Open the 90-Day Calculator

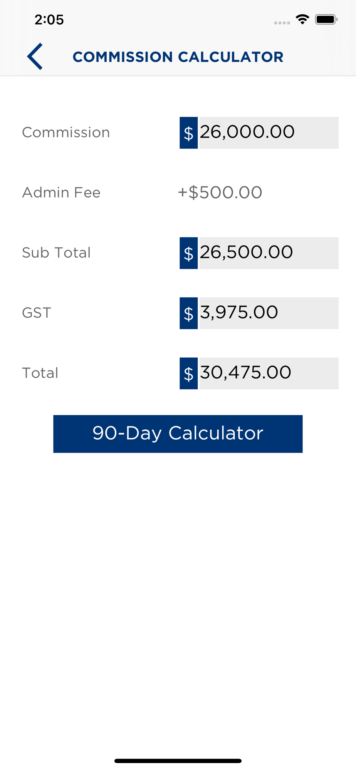pos(178,434)
